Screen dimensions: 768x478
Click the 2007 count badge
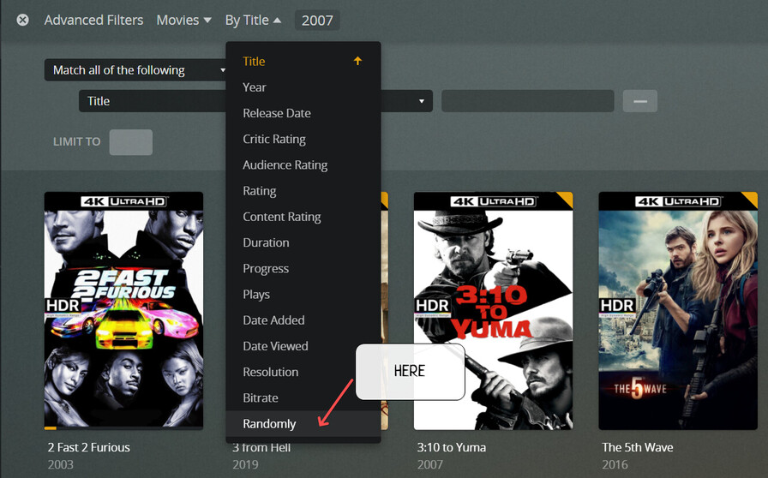point(317,21)
